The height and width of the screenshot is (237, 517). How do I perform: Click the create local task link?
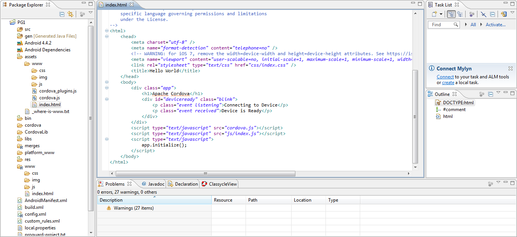(x=448, y=83)
